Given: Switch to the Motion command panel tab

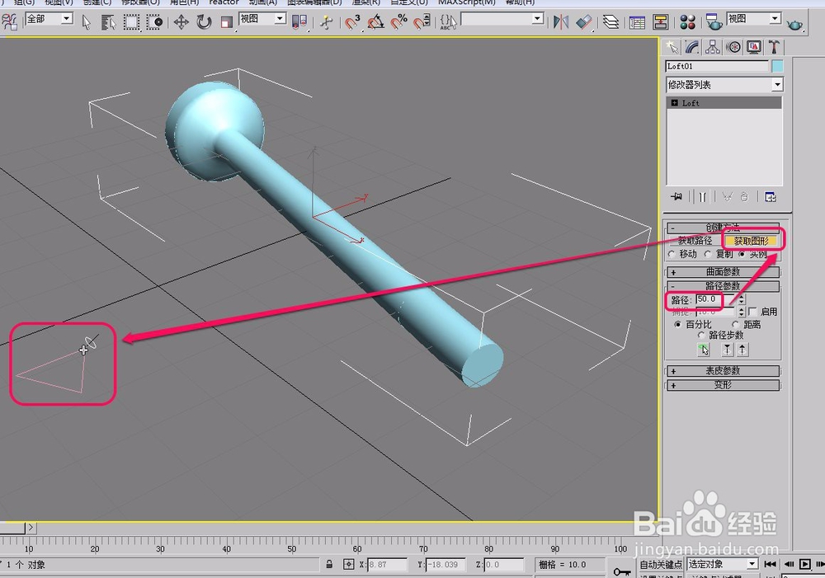Looking at the screenshot, I should tap(733, 47).
